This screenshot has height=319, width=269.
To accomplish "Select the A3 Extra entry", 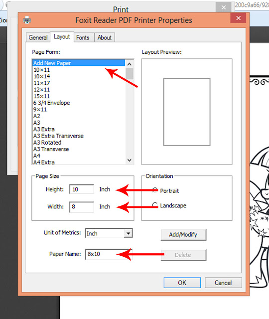I will pos(79,129).
